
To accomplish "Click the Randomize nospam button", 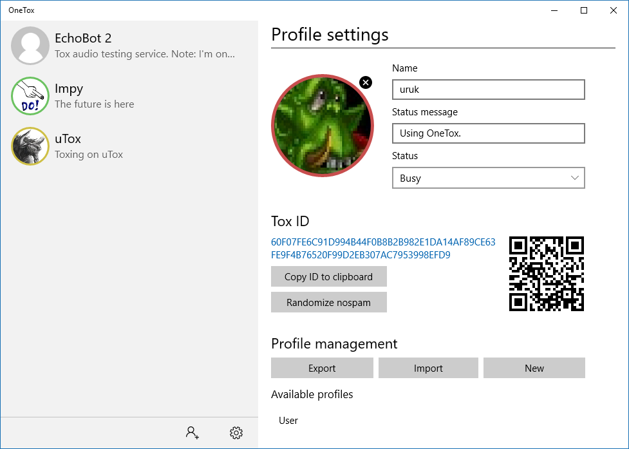I will [x=329, y=302].
